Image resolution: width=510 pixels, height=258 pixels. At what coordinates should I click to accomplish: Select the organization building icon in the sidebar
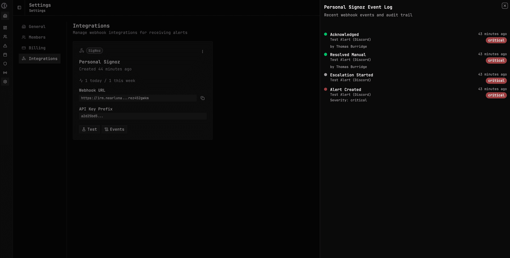point(5,16)
